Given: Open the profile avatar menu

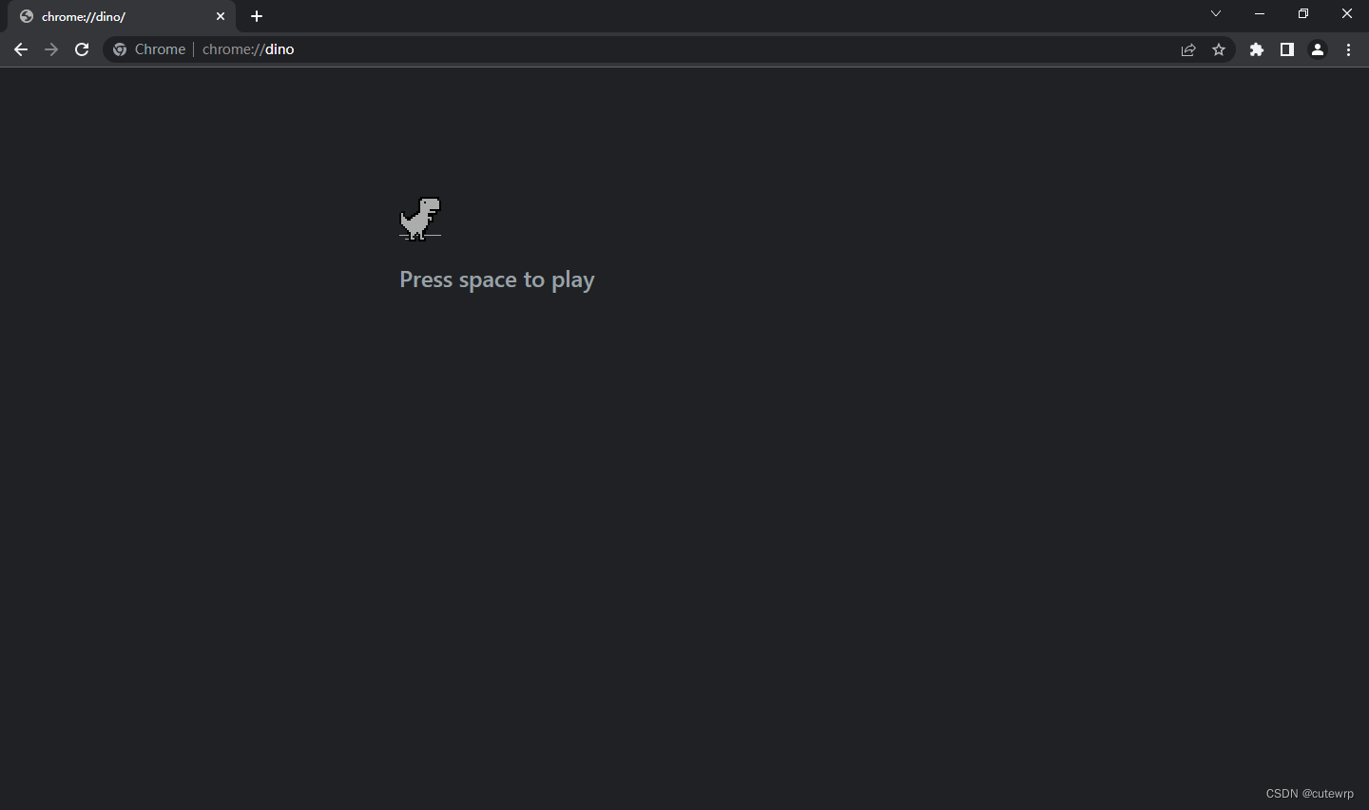Looking at the screenshot, I should pyautogui.click(x=1318, y=49).
